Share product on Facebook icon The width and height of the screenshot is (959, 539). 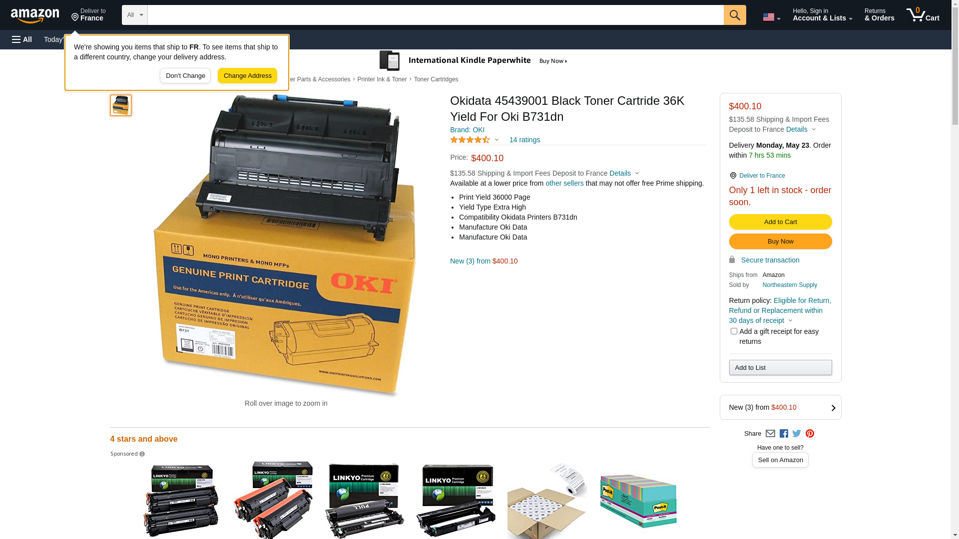(784, 434)
